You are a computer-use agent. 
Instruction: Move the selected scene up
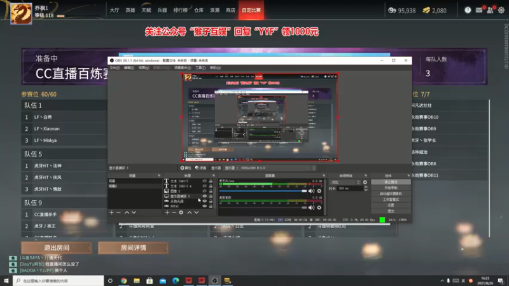click(x=127, y=212)
